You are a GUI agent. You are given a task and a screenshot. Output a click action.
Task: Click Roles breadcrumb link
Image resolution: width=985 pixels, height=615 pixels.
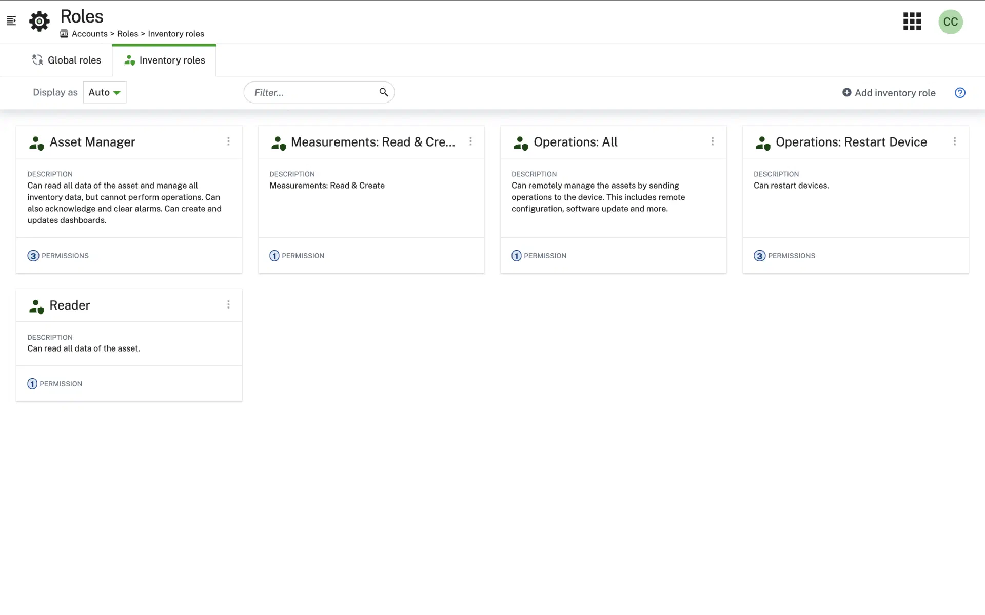tap(127, 34)
